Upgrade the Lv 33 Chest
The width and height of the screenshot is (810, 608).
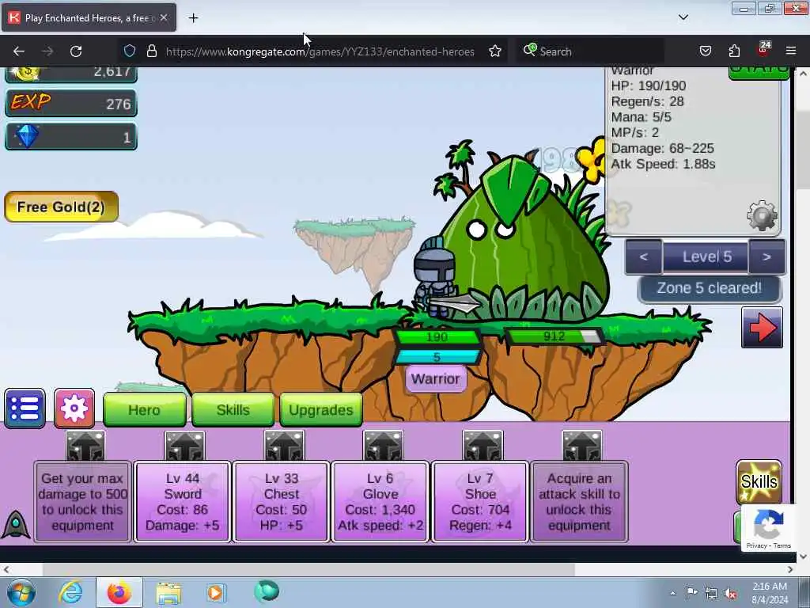(282, 501)
